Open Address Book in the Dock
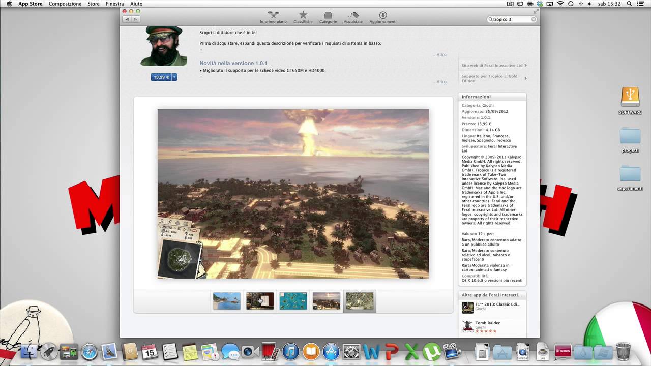 tap(129, 351)
